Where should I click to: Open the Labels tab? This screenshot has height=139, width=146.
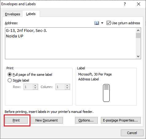point(31,14)
